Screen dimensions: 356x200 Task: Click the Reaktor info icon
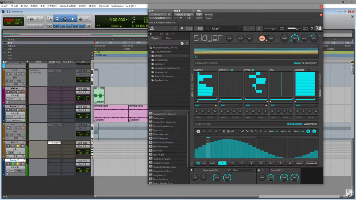click(x=259, y=28)
